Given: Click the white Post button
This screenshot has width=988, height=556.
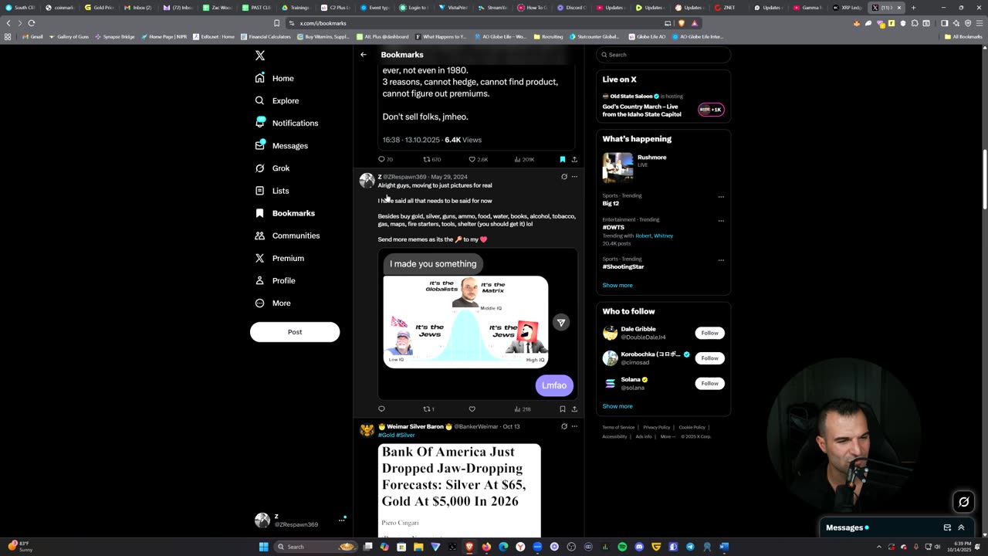Looking at the screenshot, I should click(x=295, y=332).
